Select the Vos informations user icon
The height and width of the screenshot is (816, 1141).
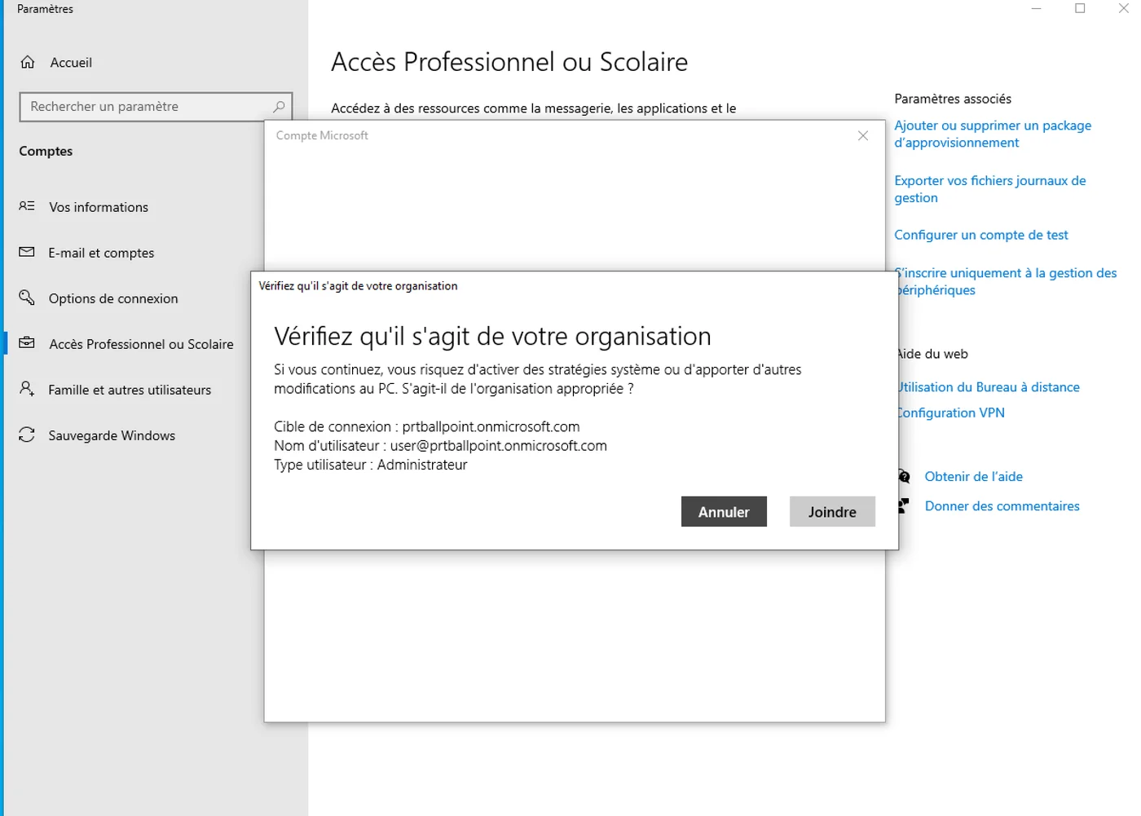(27, 206)
